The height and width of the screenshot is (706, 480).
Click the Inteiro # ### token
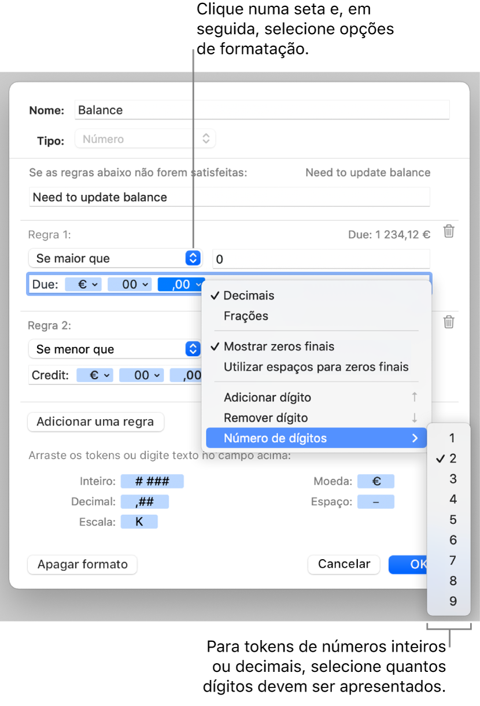tap(152, 481)
